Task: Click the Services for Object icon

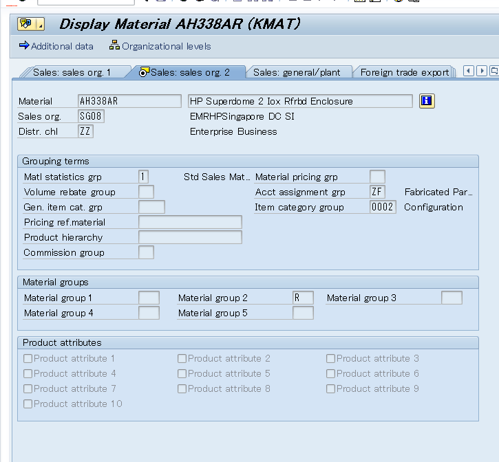Action: pos(27,24)
